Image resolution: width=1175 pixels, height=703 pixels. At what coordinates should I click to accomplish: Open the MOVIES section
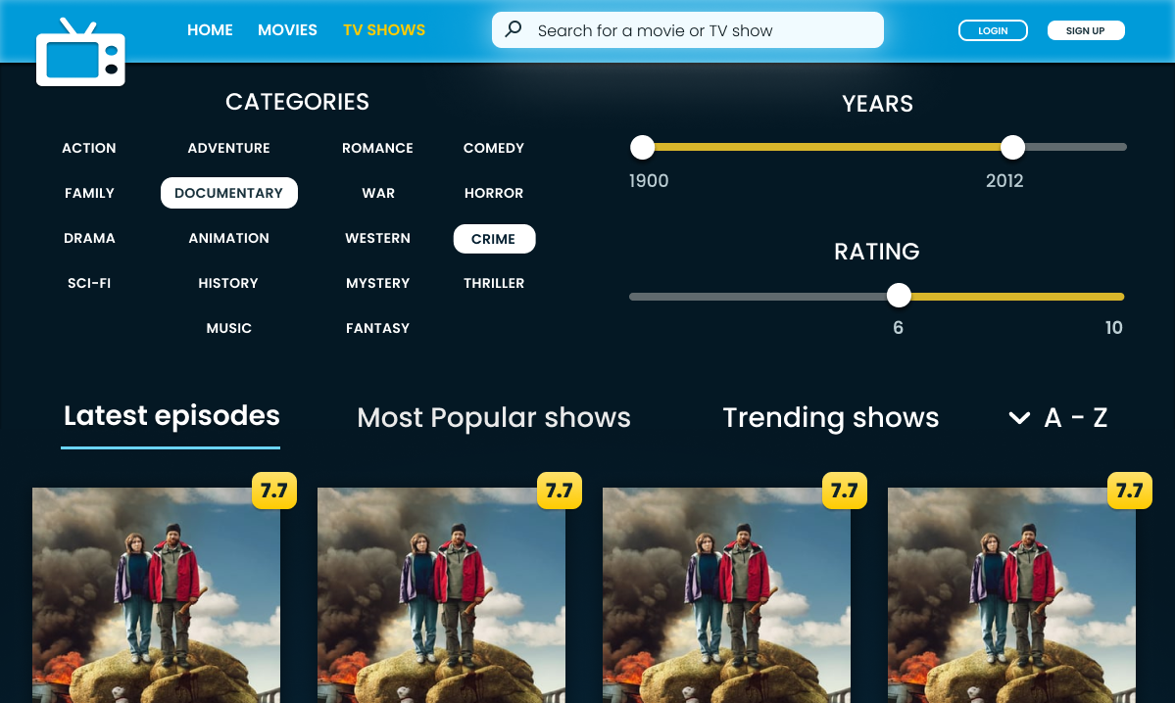[287, 29]
